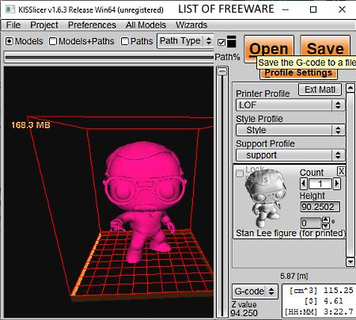Open the G-code dropdown

[x=255, y=291]
